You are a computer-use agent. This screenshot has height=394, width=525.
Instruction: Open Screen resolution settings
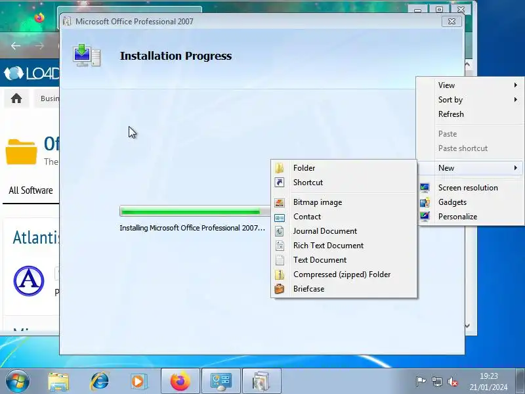pyautogui.click(x=470, y=188)
